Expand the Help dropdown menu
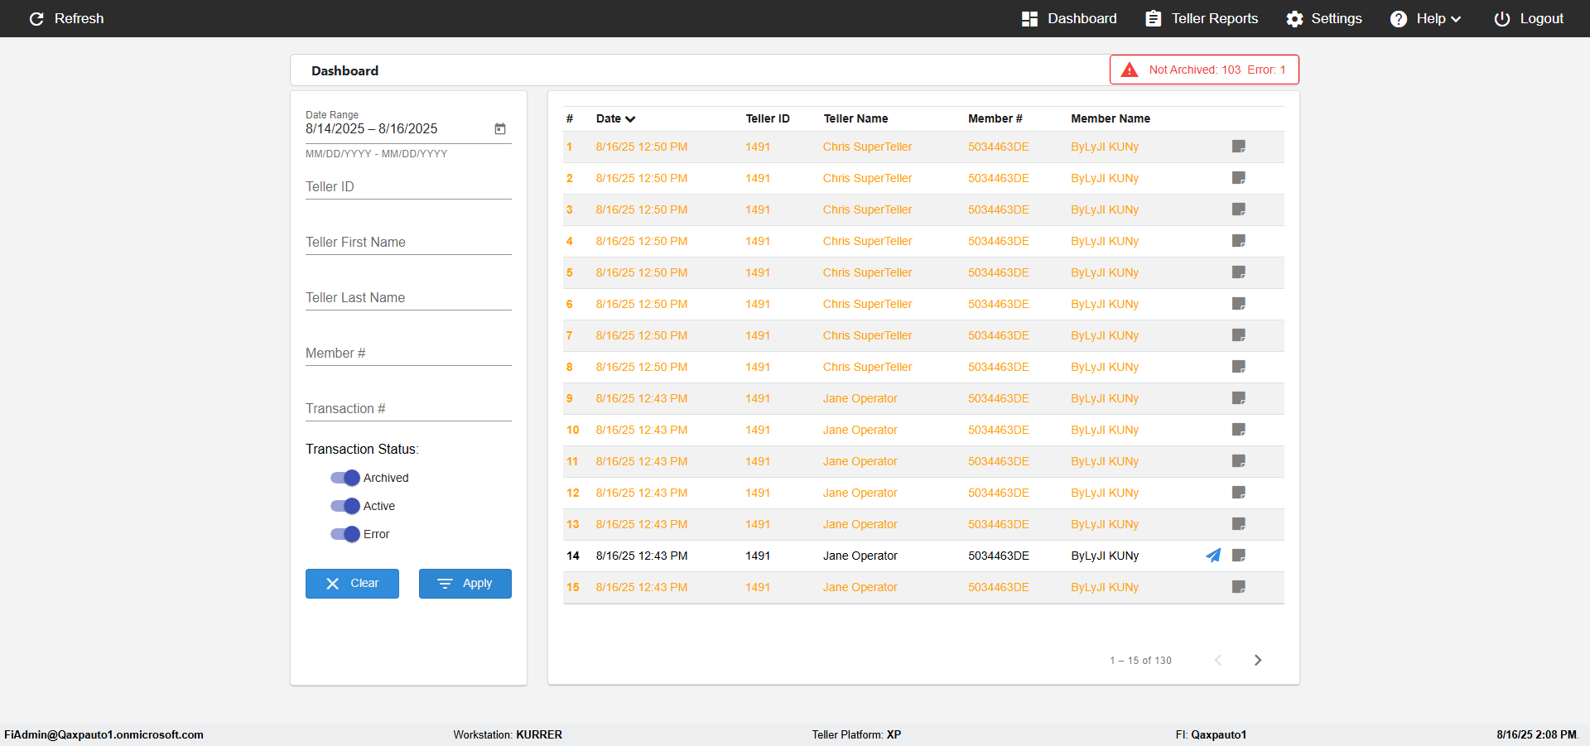 click(1425, 19)
